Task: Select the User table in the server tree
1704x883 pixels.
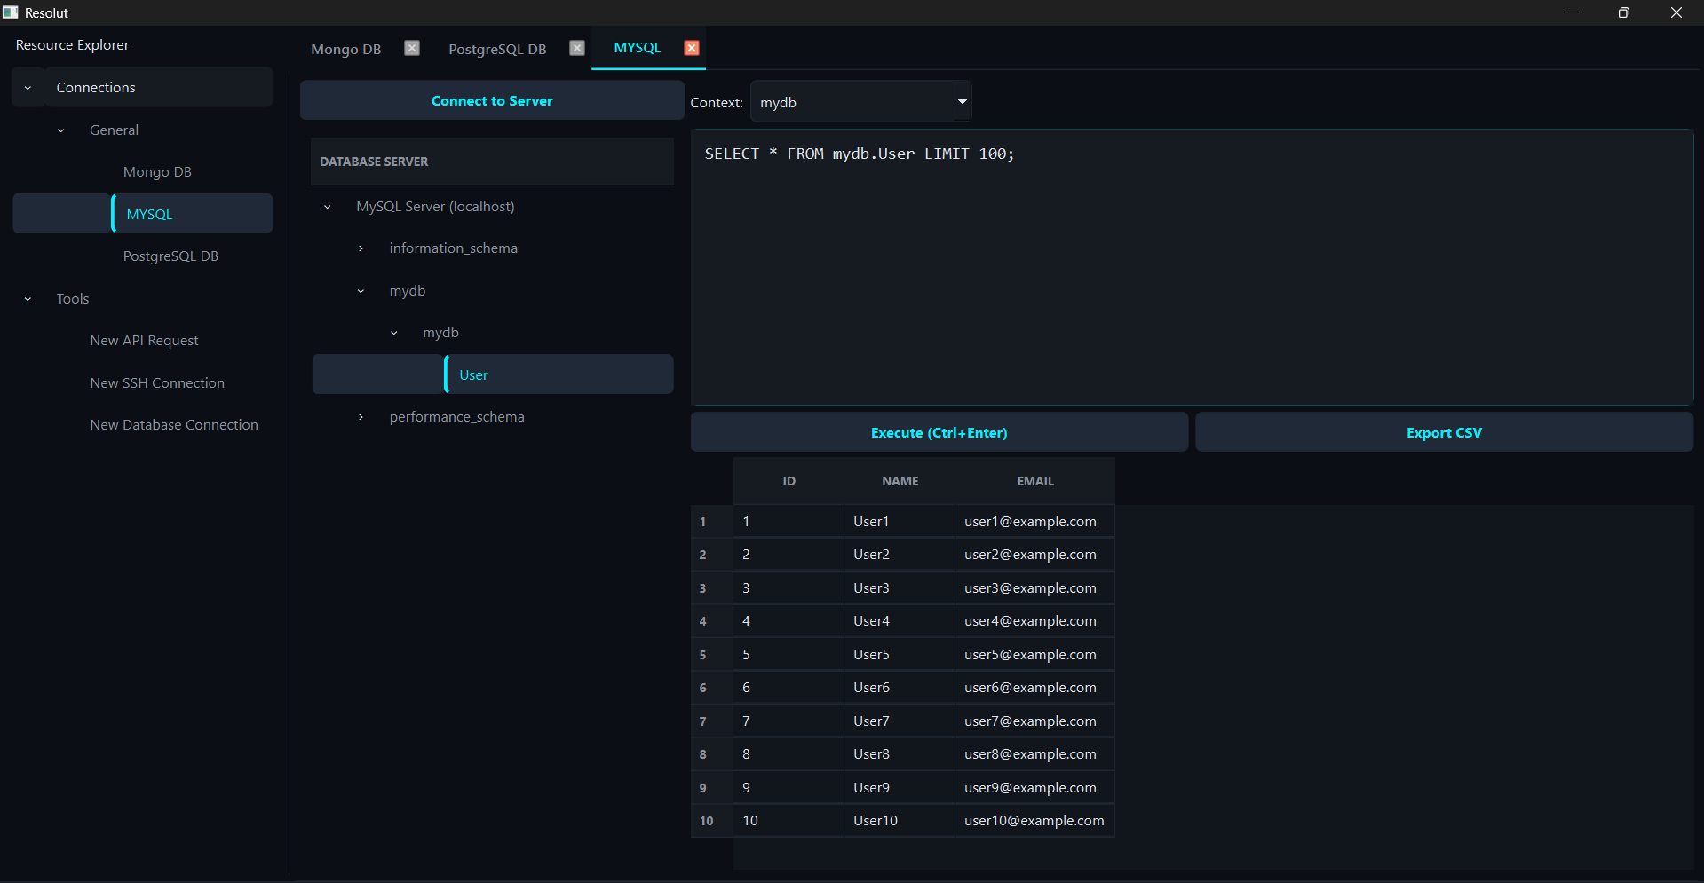Action: point(473,374)
